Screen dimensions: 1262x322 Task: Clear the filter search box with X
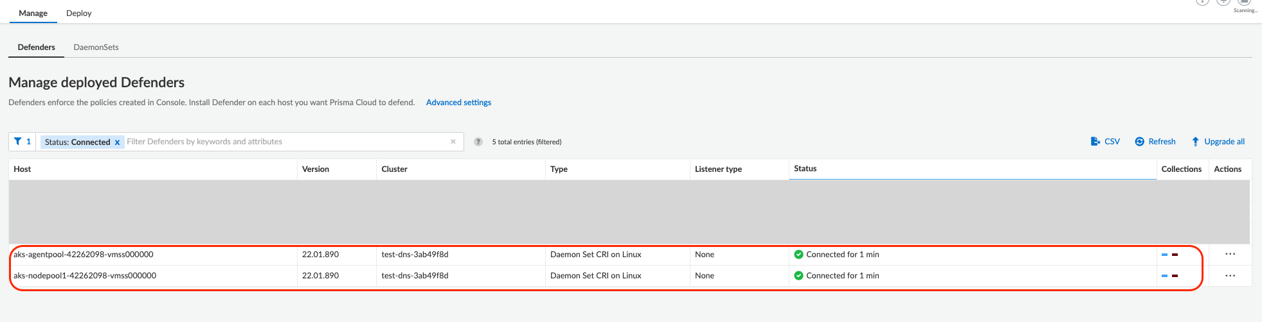pos(453,142)
